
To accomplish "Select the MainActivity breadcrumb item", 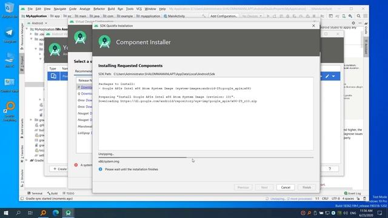I will (x=174, y=16).
